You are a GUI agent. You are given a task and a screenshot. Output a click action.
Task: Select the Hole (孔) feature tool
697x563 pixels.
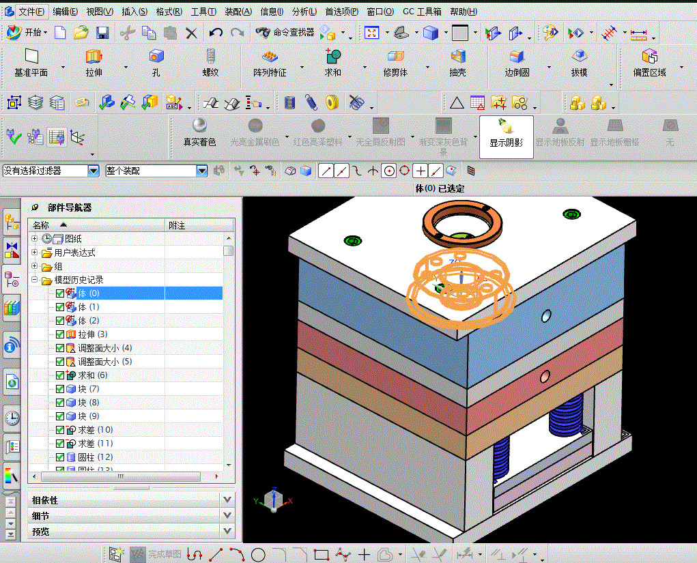click(x=156, y=57)
